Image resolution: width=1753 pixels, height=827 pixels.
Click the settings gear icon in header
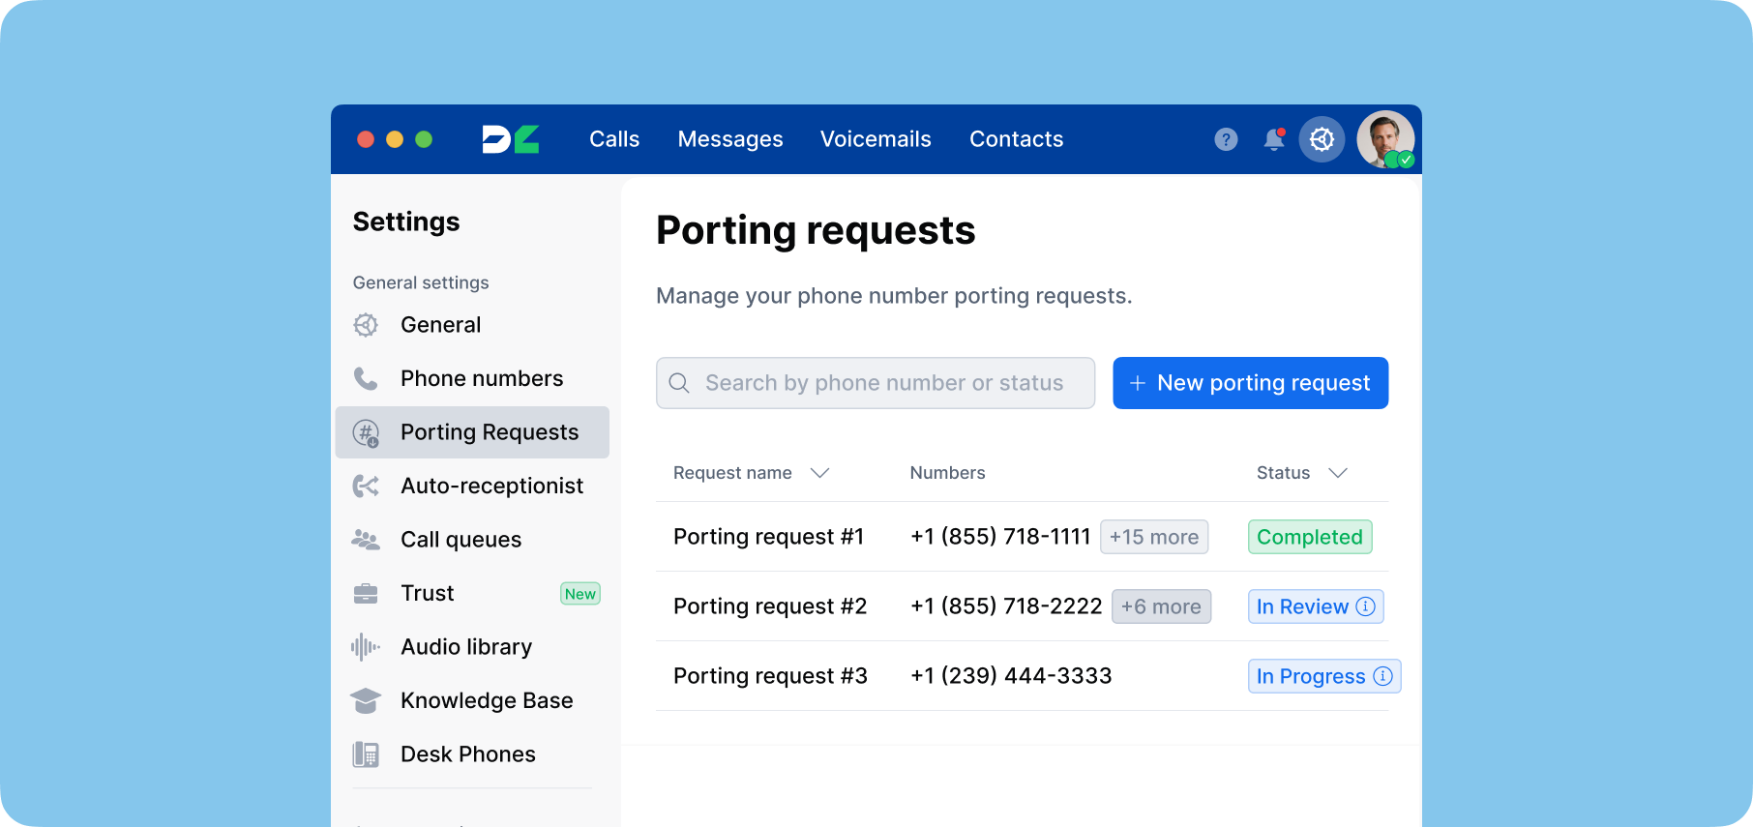click(1322, 139)
